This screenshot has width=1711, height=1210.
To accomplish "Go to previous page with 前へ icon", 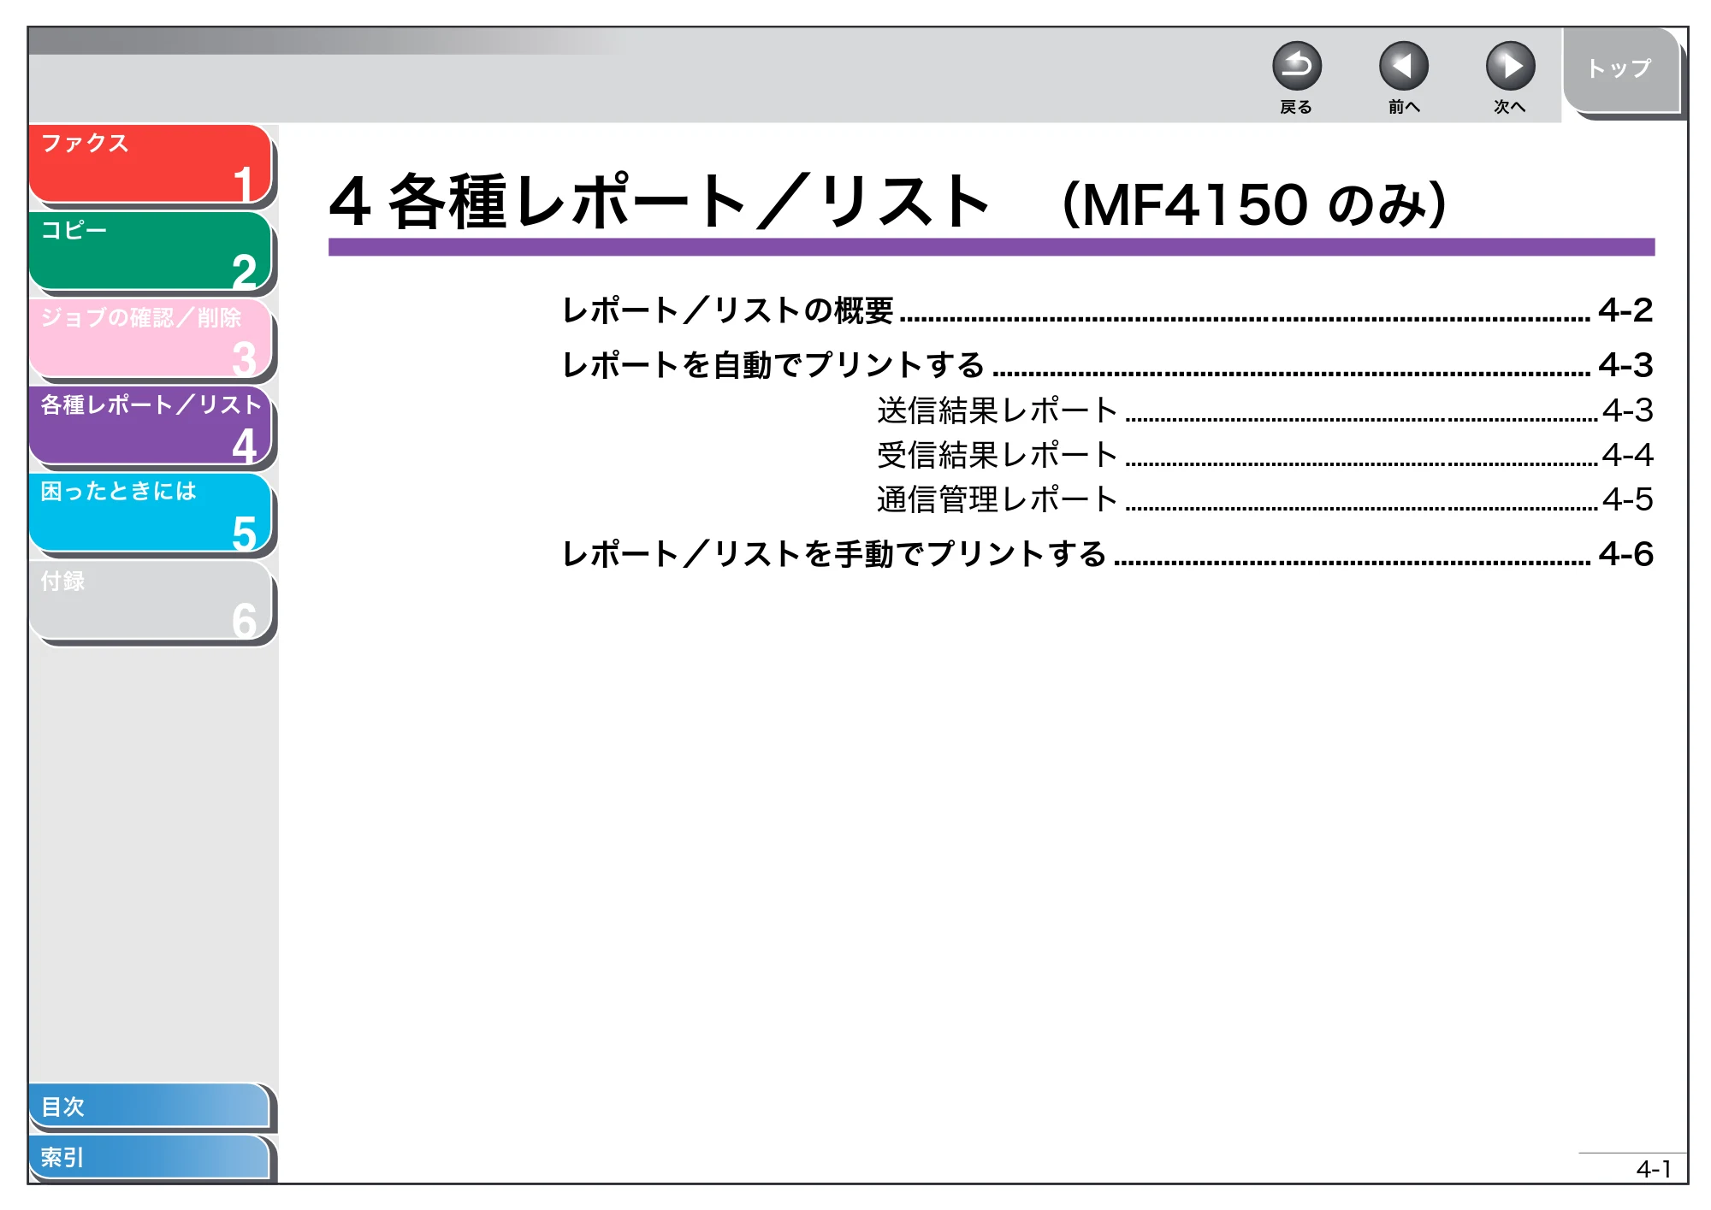I will click(1403, 66).
